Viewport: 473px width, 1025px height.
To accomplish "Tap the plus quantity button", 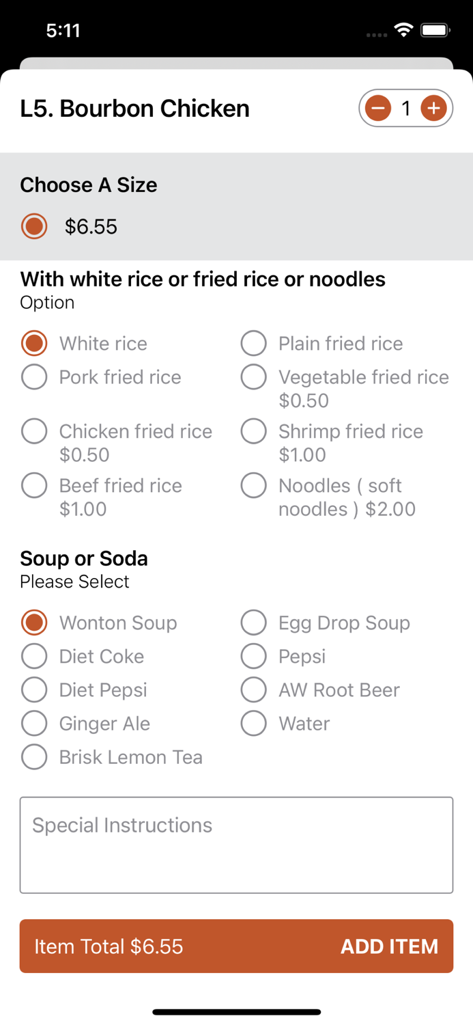I will click(x=433, y=108).
